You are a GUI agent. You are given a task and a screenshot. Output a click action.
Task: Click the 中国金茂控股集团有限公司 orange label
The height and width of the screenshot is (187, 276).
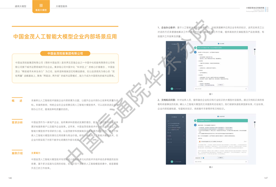click(65, 53)
